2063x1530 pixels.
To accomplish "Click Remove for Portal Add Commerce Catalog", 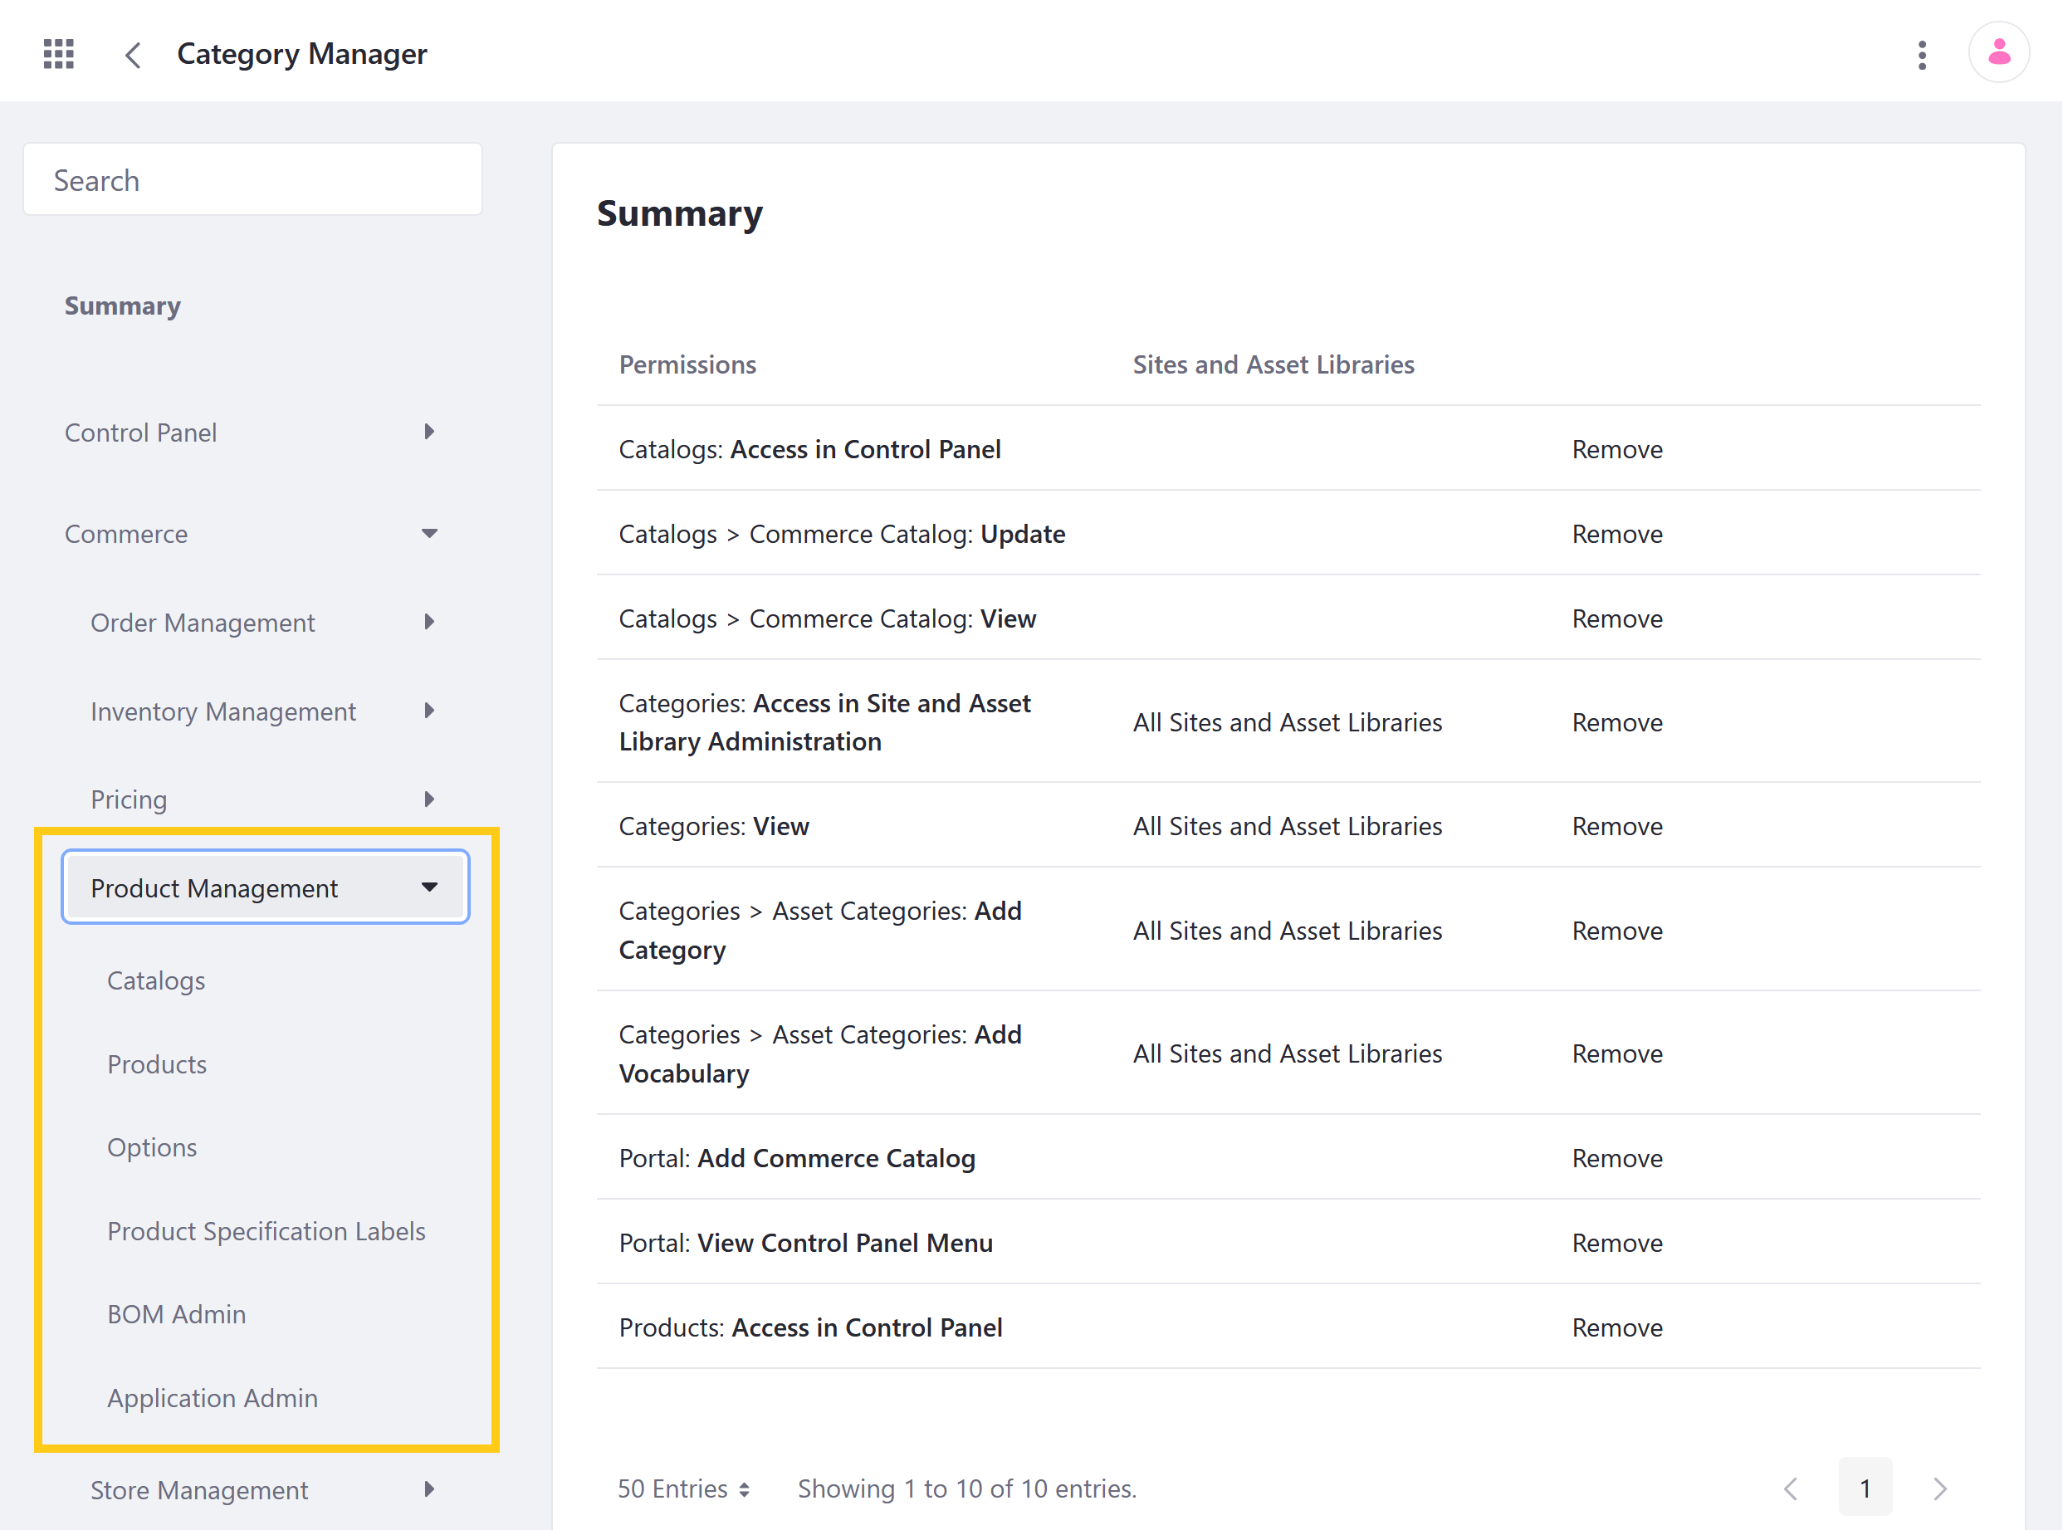I will pyautogui.click(x=1616, y=1157).
